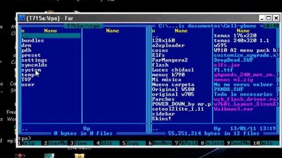Viewport: 282px width, 158px height.
Task: Click the 1 Help function key
Action: 30,143
